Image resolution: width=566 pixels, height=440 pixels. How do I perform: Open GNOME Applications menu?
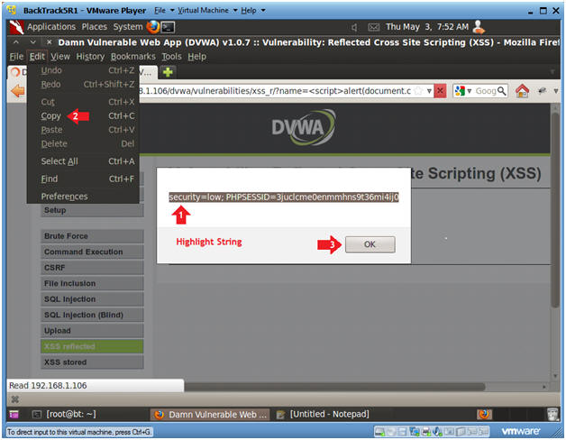(51, 27)
